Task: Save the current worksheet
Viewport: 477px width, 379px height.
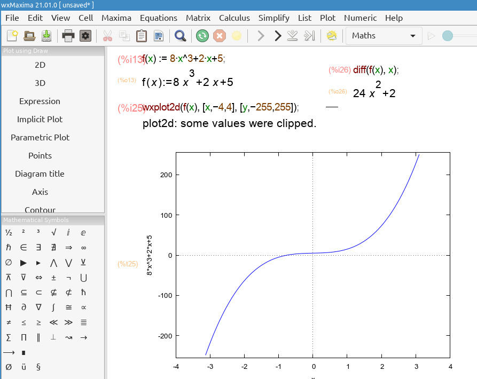Action: (47, 36)
